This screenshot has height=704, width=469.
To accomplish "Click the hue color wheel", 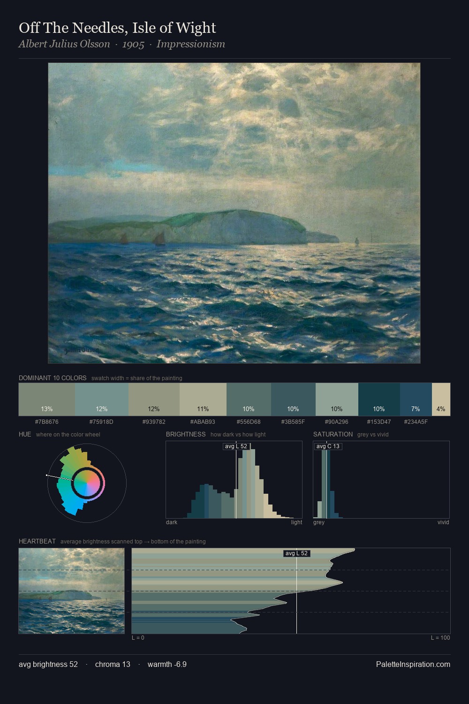I will point(87,483).
